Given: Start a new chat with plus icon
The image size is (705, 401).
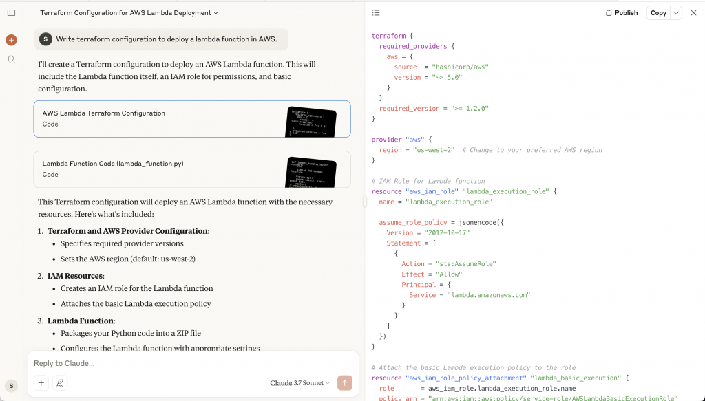Looking at the screenshot, I should (11, 40).
